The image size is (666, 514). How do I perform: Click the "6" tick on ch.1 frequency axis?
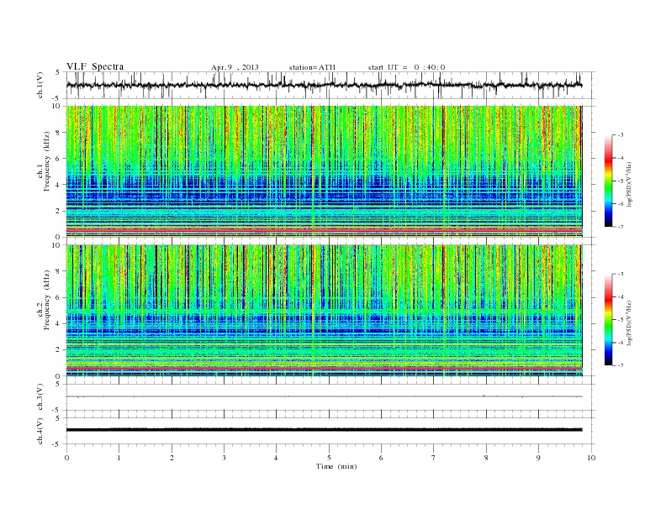pyautogui.click(x=59, y=159)
